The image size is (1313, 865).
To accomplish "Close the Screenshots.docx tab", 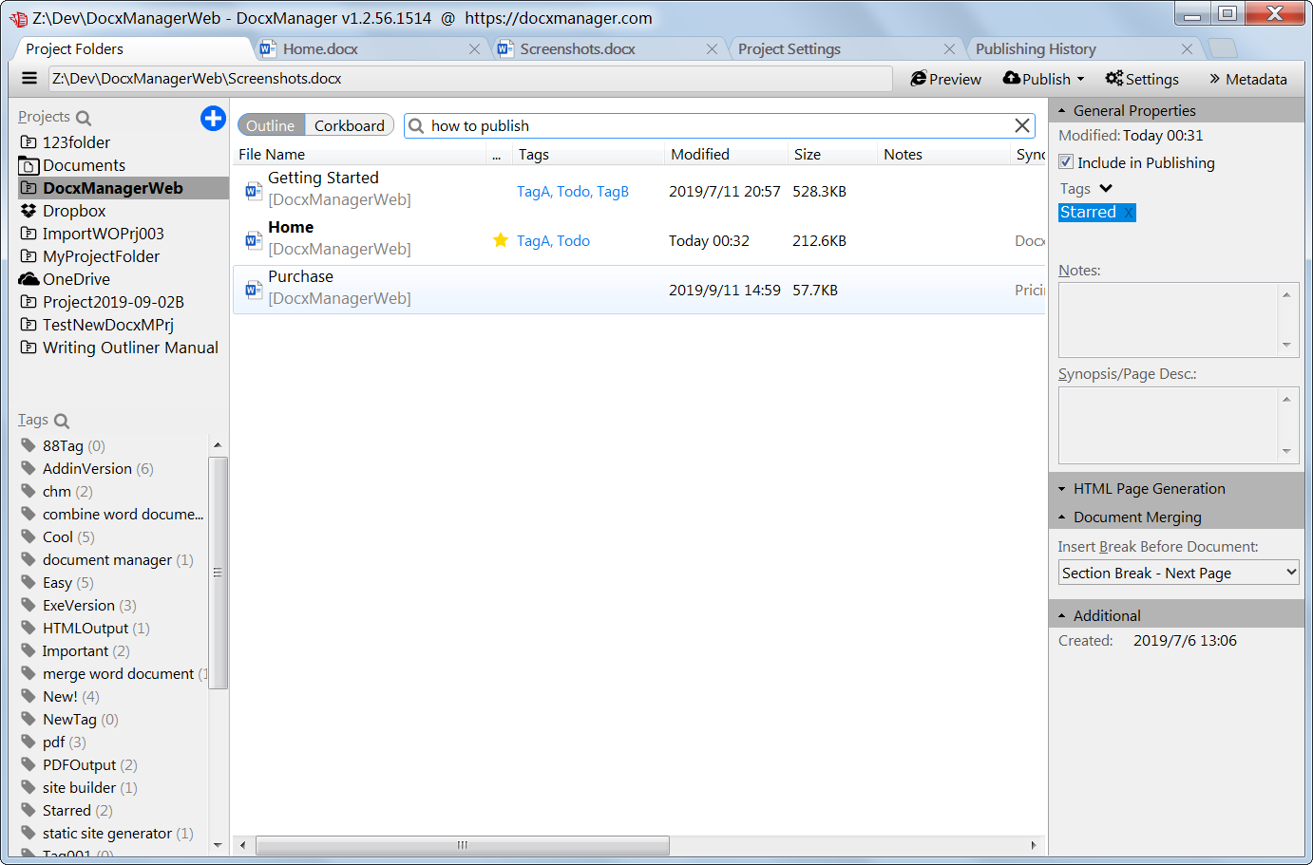I will (x=712, y=49).
